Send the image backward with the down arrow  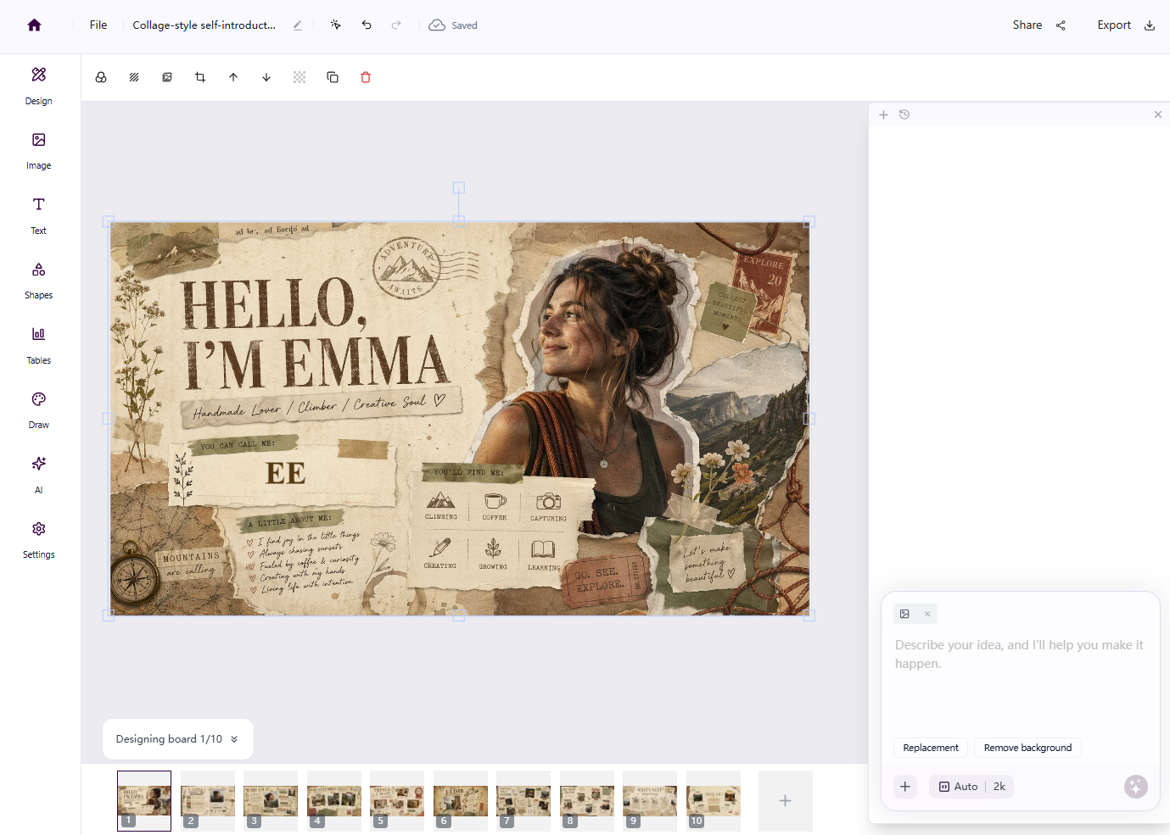click(266, 77)
